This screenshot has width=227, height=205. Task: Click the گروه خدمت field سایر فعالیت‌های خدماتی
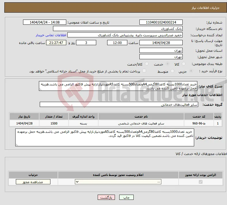point(119,104)
